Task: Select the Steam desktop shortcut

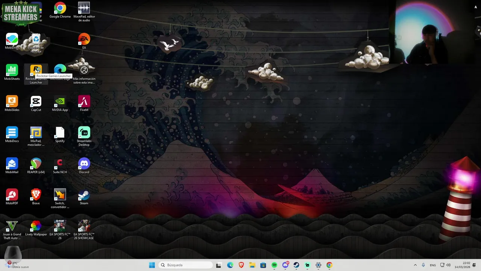Action: pyautogui.click(x=84, y=197)
